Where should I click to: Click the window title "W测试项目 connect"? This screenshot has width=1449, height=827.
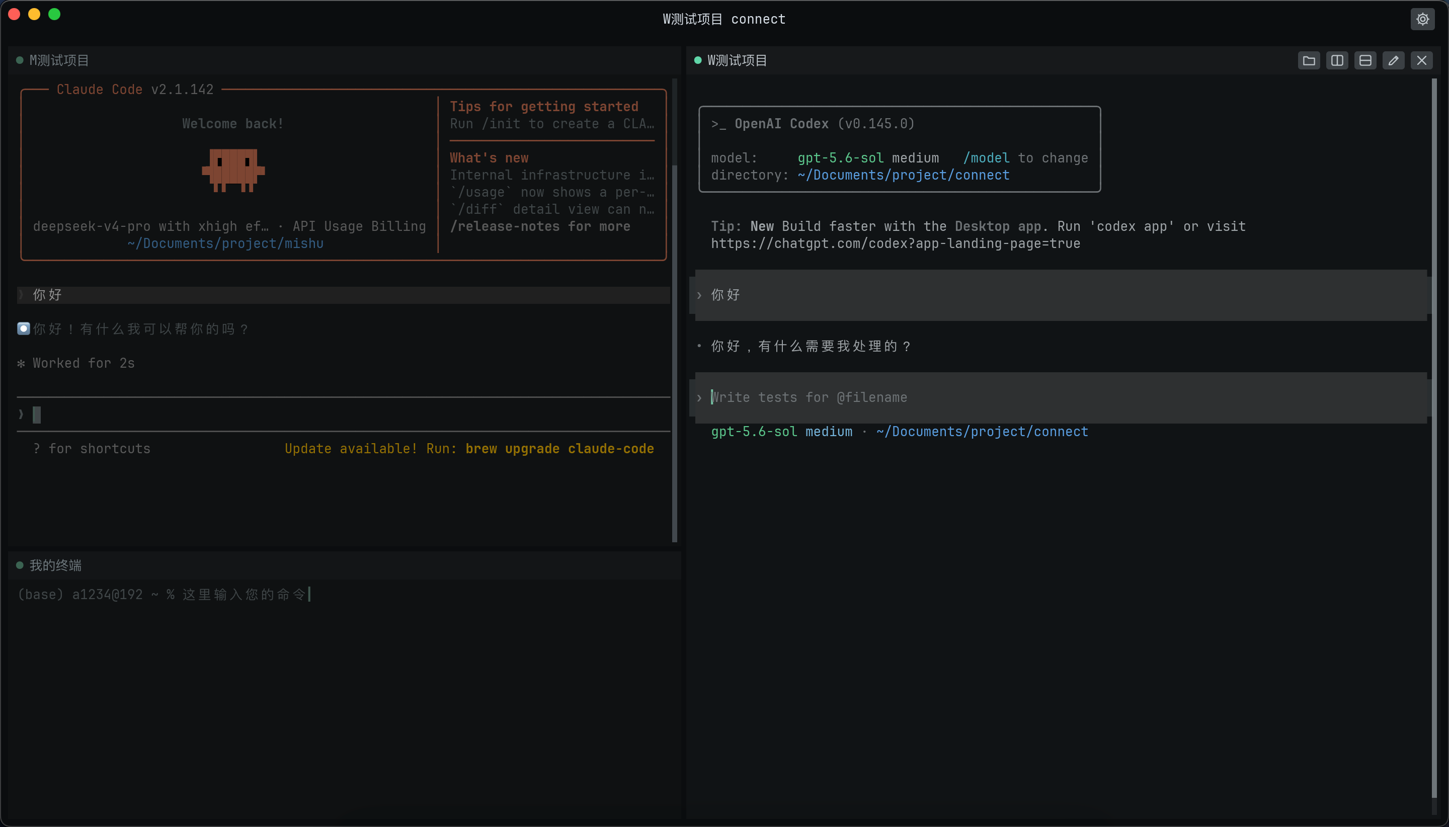[724, 19]
